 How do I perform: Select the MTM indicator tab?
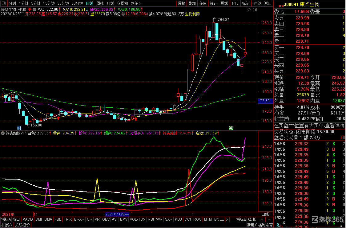pyautogui.click(x=208, y=219)
